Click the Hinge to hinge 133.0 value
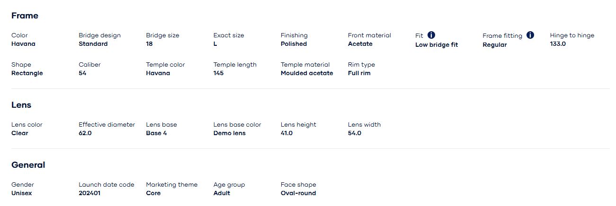Viewport: 616px width, 206px height. 558,44
